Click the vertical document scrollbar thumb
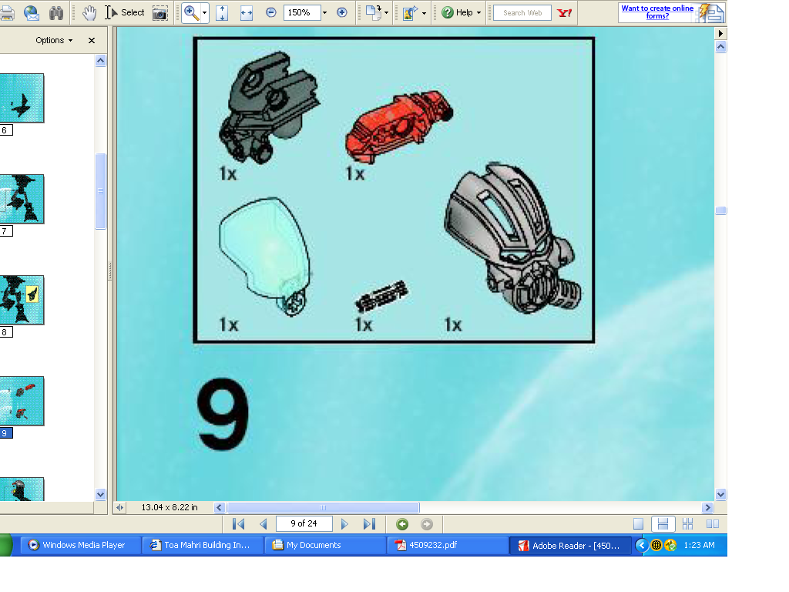The width and height of the screenshot is (789, 592). tap(720, 210)
